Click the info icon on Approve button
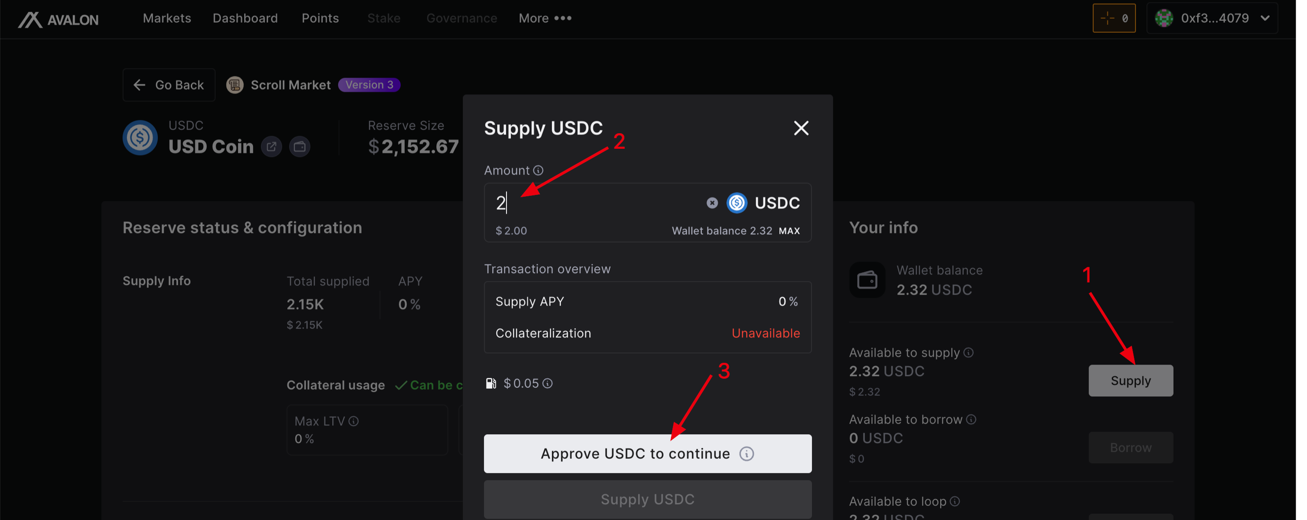Screen dimensions: 1307x520 746,453
